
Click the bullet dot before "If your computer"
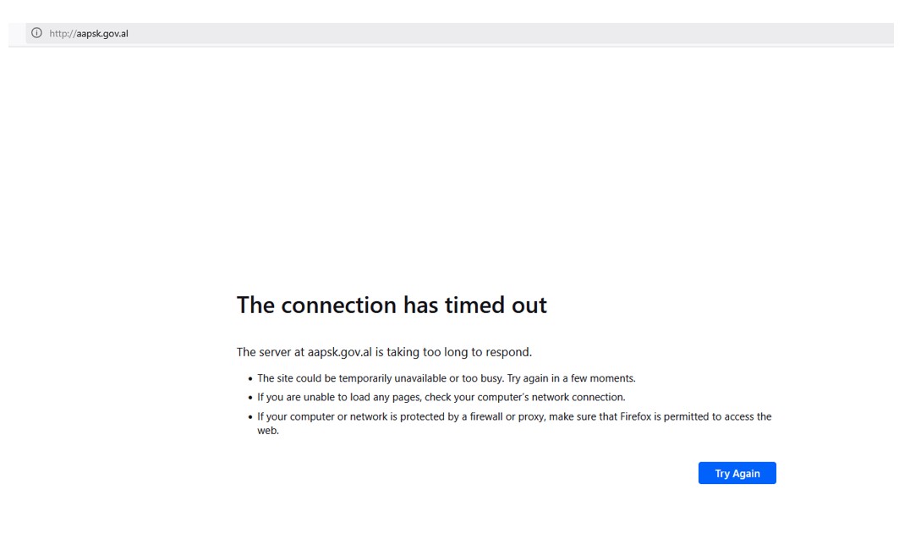tap(250, 417)
